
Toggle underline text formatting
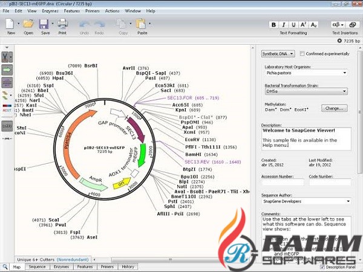point(294,24)
